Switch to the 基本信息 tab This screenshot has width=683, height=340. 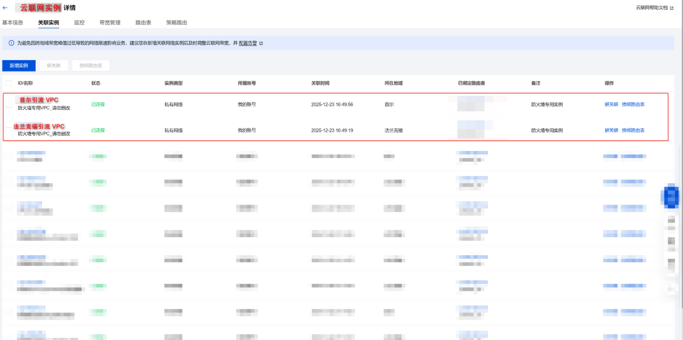(13, 23)
